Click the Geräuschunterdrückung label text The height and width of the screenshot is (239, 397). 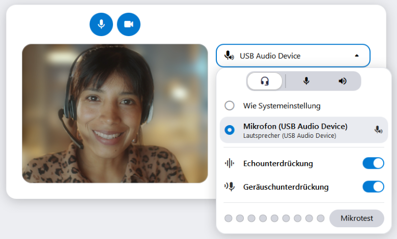pos(286,187)
